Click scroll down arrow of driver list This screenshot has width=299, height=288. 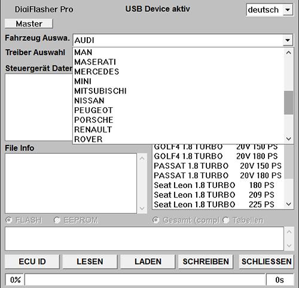coord(288,204)
